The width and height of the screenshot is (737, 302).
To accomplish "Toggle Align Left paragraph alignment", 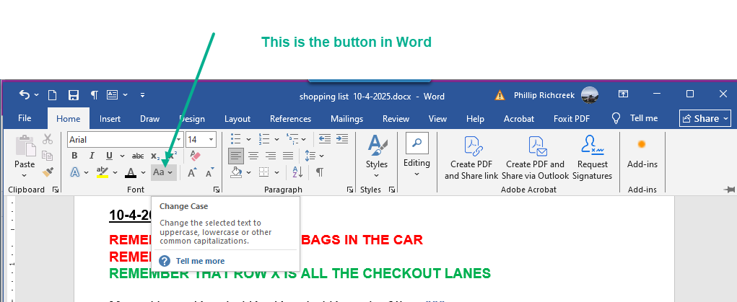I will [237, 156].
